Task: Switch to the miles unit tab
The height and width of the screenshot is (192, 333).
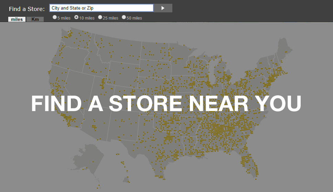Action: click(x=17, y=19)
